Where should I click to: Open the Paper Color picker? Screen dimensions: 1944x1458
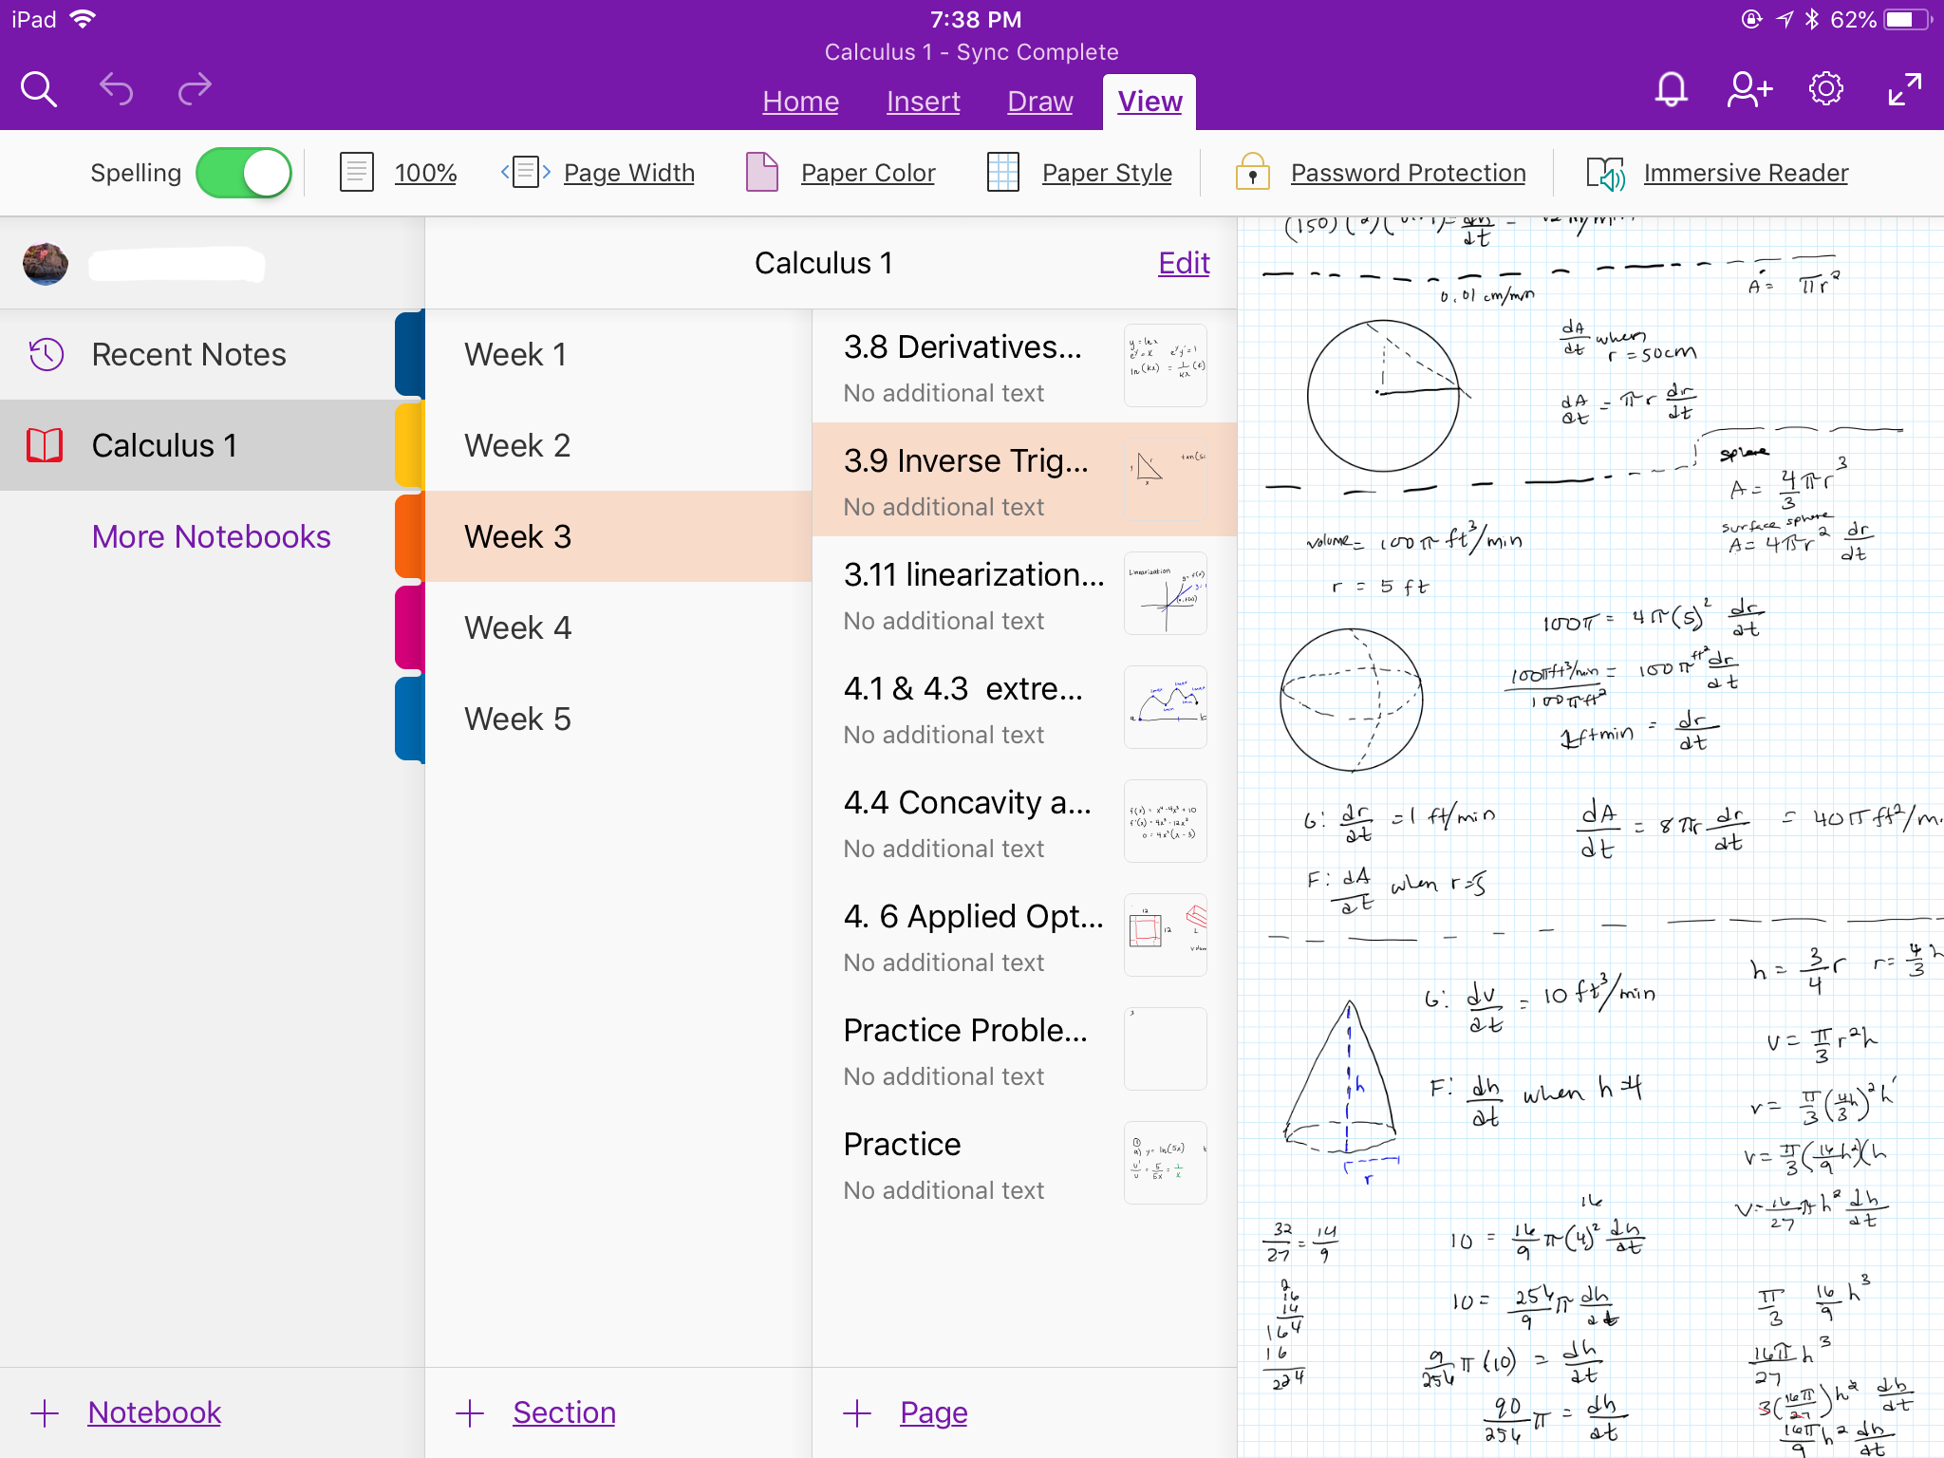pyautogui.click(x=867, y=174)
